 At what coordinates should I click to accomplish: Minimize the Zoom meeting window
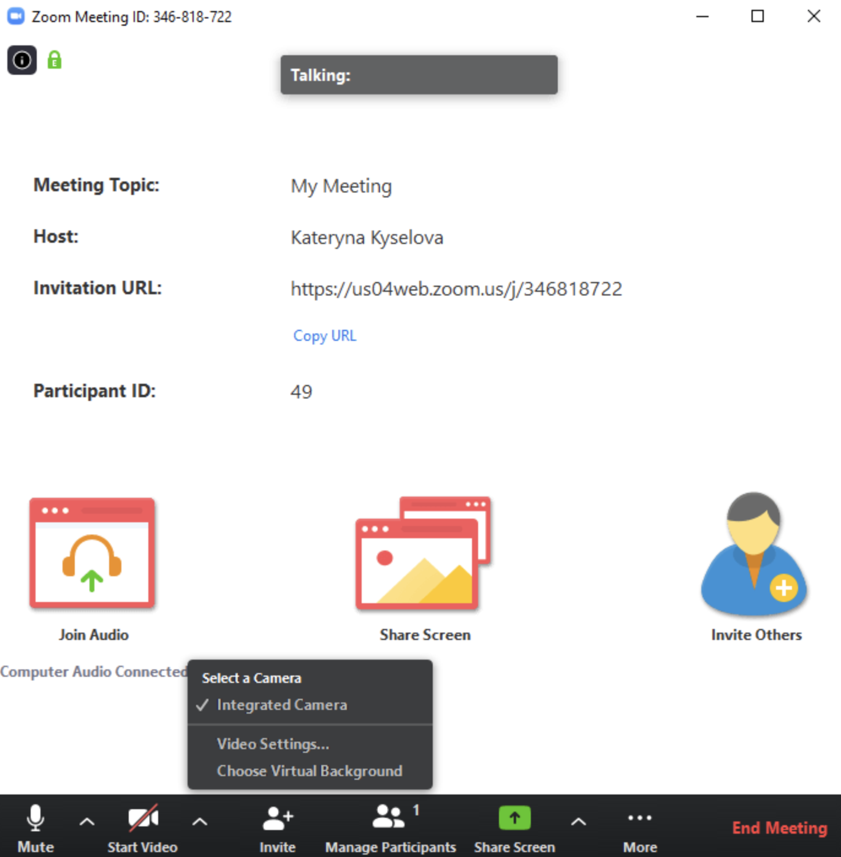click(x=702, y=17)
